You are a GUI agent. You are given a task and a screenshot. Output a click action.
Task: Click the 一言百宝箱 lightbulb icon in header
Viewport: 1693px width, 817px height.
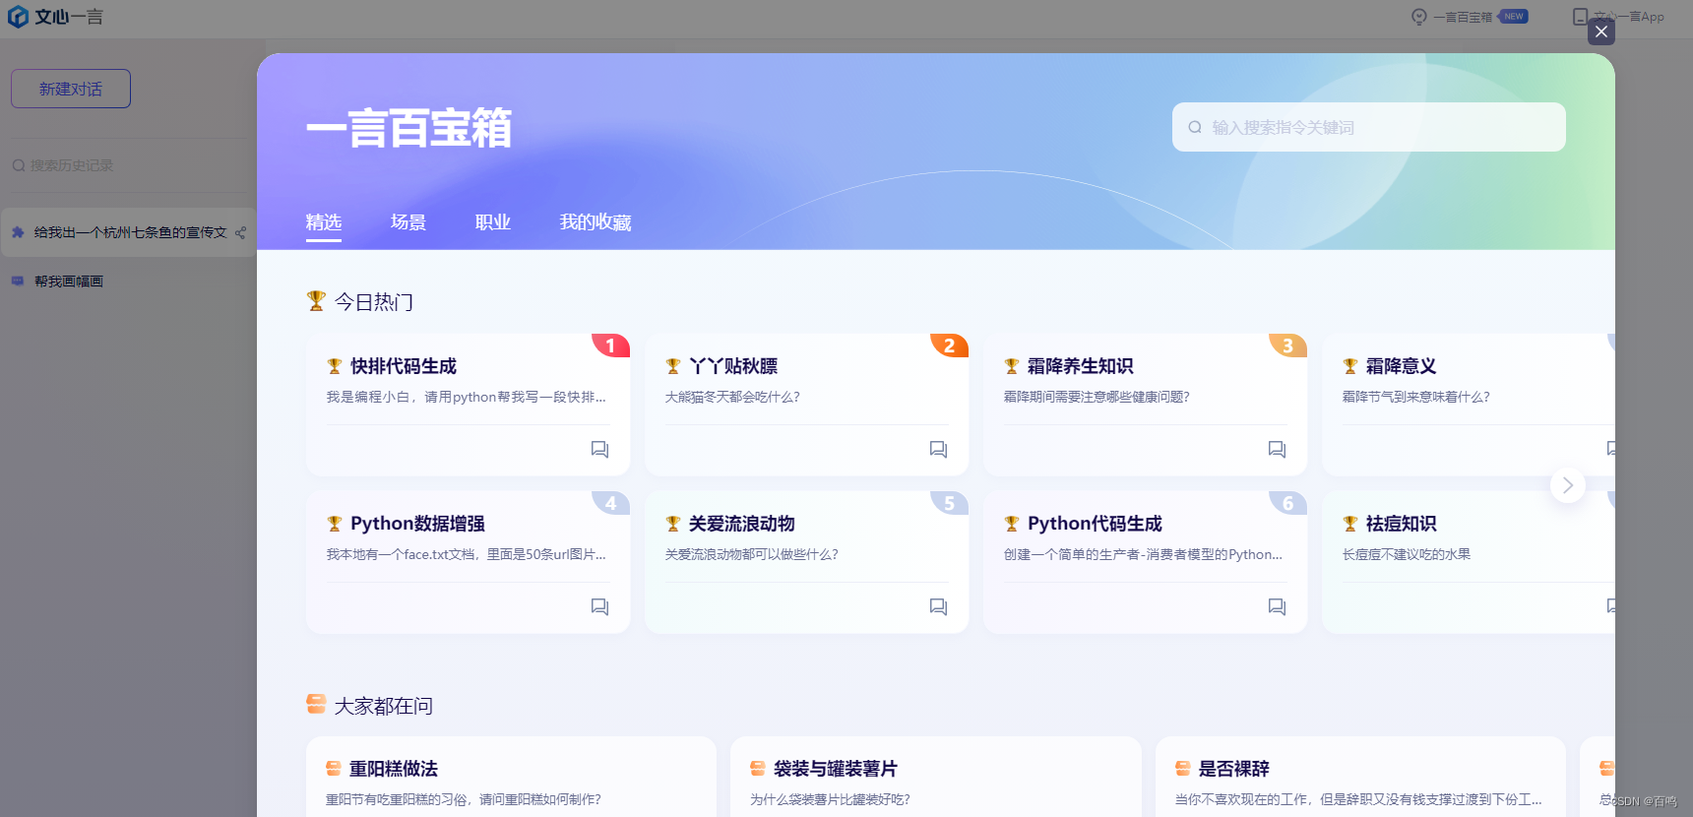point(1418,17)
